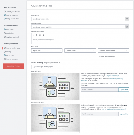Click info icon next to primarily taught question
Image resolution: width=134 pixels, height=135 pixels.
coord(59,63)
